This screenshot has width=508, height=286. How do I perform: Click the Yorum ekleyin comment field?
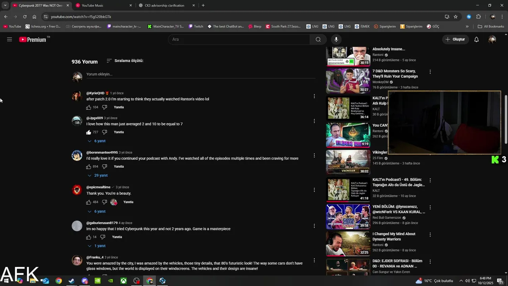[201, 74]
